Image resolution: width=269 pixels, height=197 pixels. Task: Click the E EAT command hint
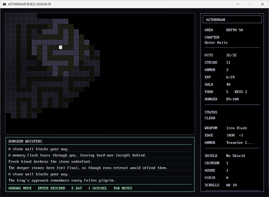[77, 188]
